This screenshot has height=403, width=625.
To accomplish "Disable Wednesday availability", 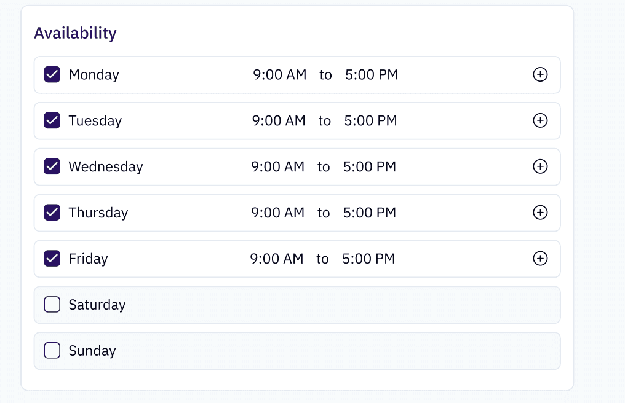I will (x=52, y=166).
